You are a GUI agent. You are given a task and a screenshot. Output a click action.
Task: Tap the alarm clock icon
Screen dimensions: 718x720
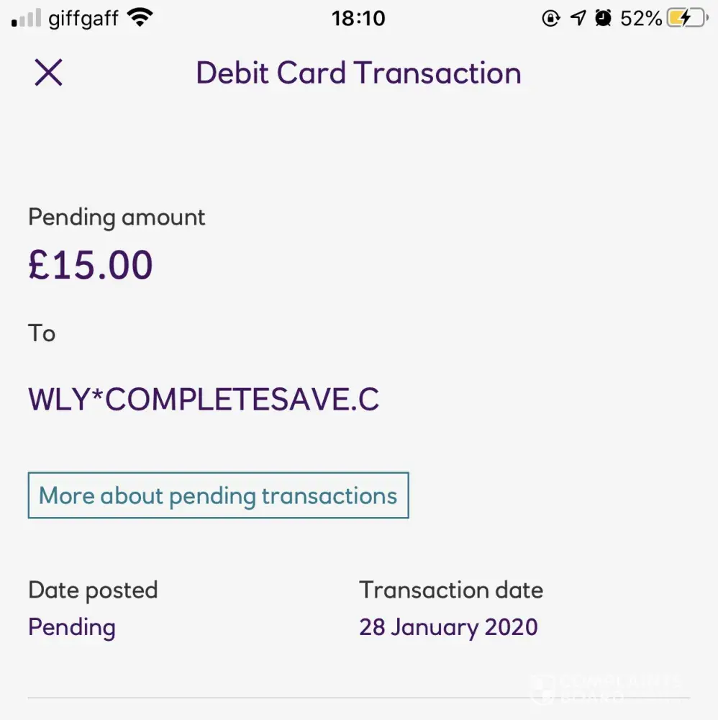click(x=603, y=19)
